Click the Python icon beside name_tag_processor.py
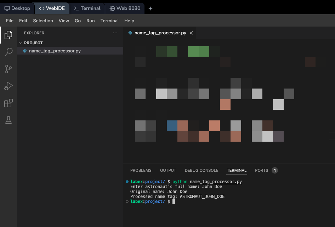 coord(24,51)
